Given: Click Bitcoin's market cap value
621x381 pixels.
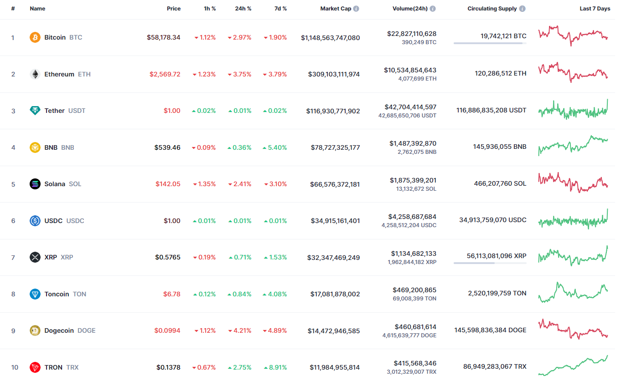Looking at the screenshot, I should (330, 38).
